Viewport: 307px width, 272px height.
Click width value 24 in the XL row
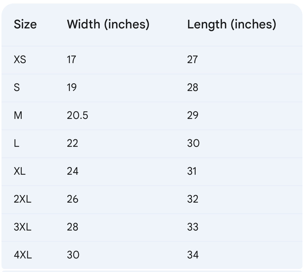click(73, 171)
